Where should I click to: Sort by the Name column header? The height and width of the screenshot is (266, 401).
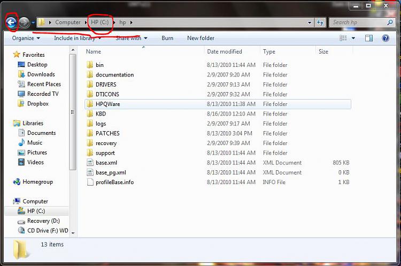click(94, 51)
